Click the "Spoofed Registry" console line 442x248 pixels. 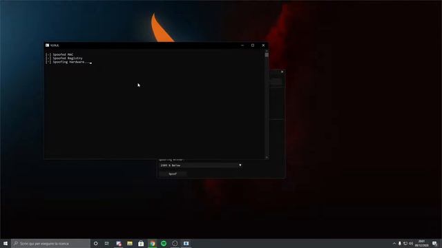[64, 58]
